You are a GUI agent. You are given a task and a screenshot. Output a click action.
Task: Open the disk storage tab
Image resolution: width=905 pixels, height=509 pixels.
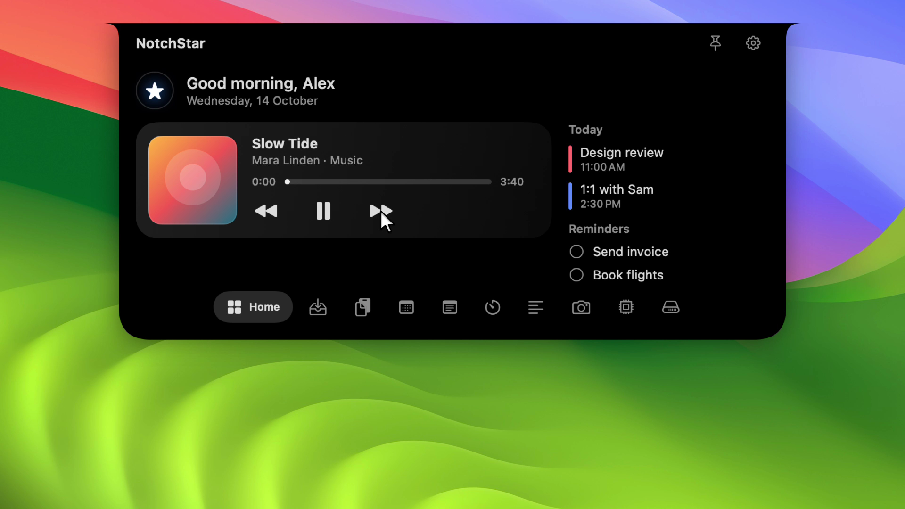[x=671, y=307]
